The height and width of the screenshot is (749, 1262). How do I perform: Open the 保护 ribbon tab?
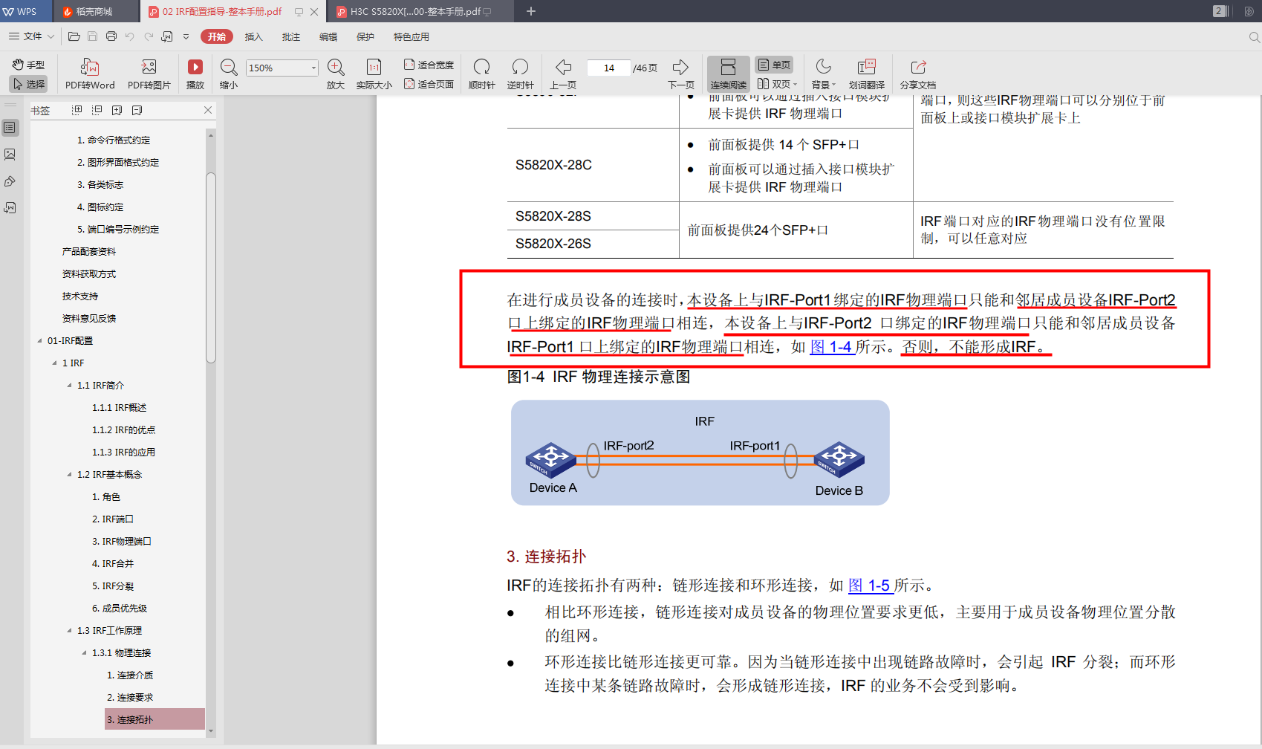point(365,36)
